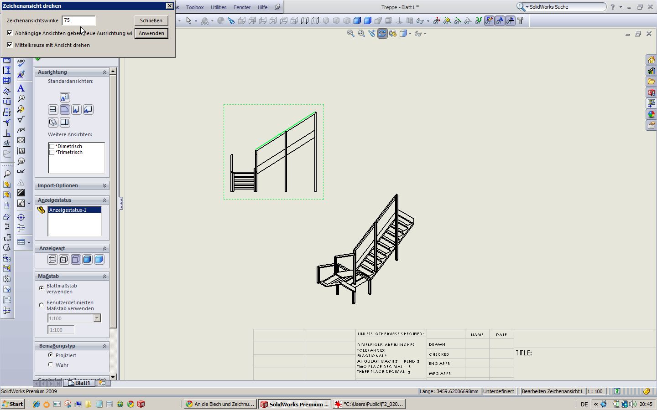Select the Note 'A' annotation tool
657x410 pixels.
[x=21, y=88]
